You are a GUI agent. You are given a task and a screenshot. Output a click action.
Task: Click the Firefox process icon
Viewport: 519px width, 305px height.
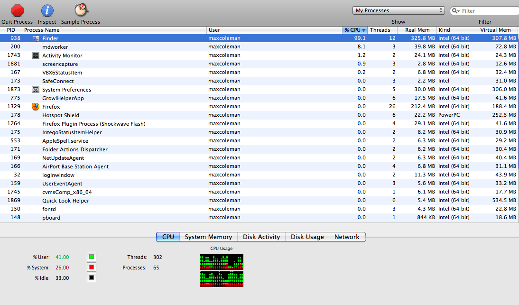pyautogui.click(x=36, y=107)
